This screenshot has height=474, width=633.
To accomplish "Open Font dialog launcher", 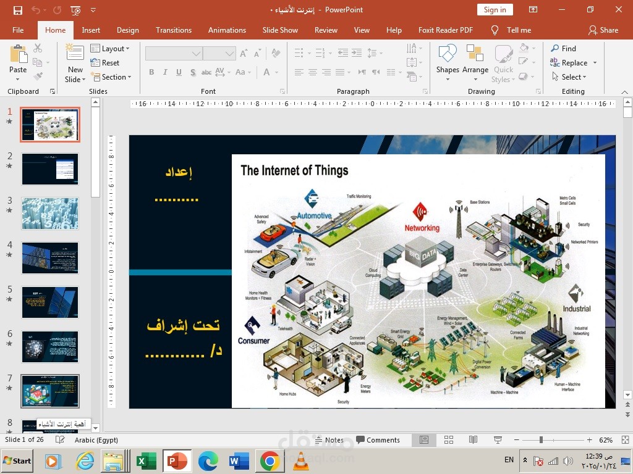I will point(282,91).
